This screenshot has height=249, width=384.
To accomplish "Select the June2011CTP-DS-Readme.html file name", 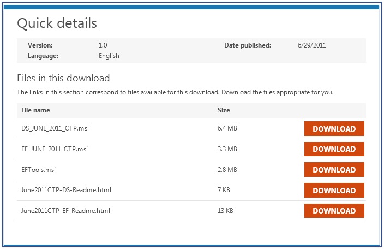I will [66, 190].
